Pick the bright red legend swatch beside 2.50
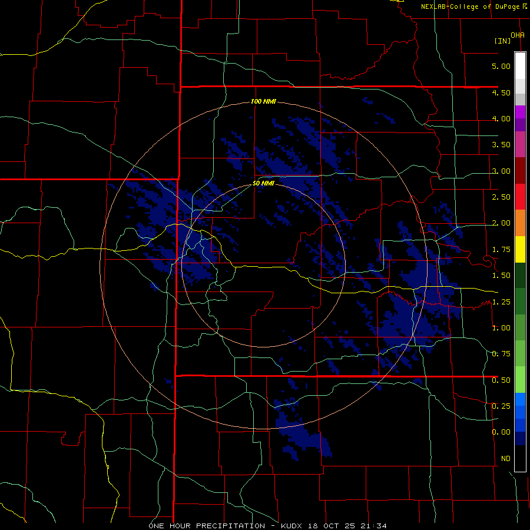Image resolution: width=530 pixels, height=530 pixels. pyautogui.click(x=520, y=197)
